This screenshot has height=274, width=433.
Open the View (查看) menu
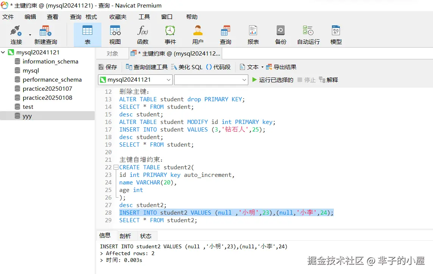pyautogui.click(x=53, y=17)
